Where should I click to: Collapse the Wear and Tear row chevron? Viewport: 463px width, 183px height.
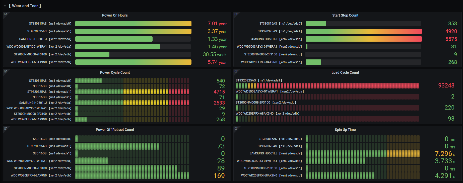point(5,6)
